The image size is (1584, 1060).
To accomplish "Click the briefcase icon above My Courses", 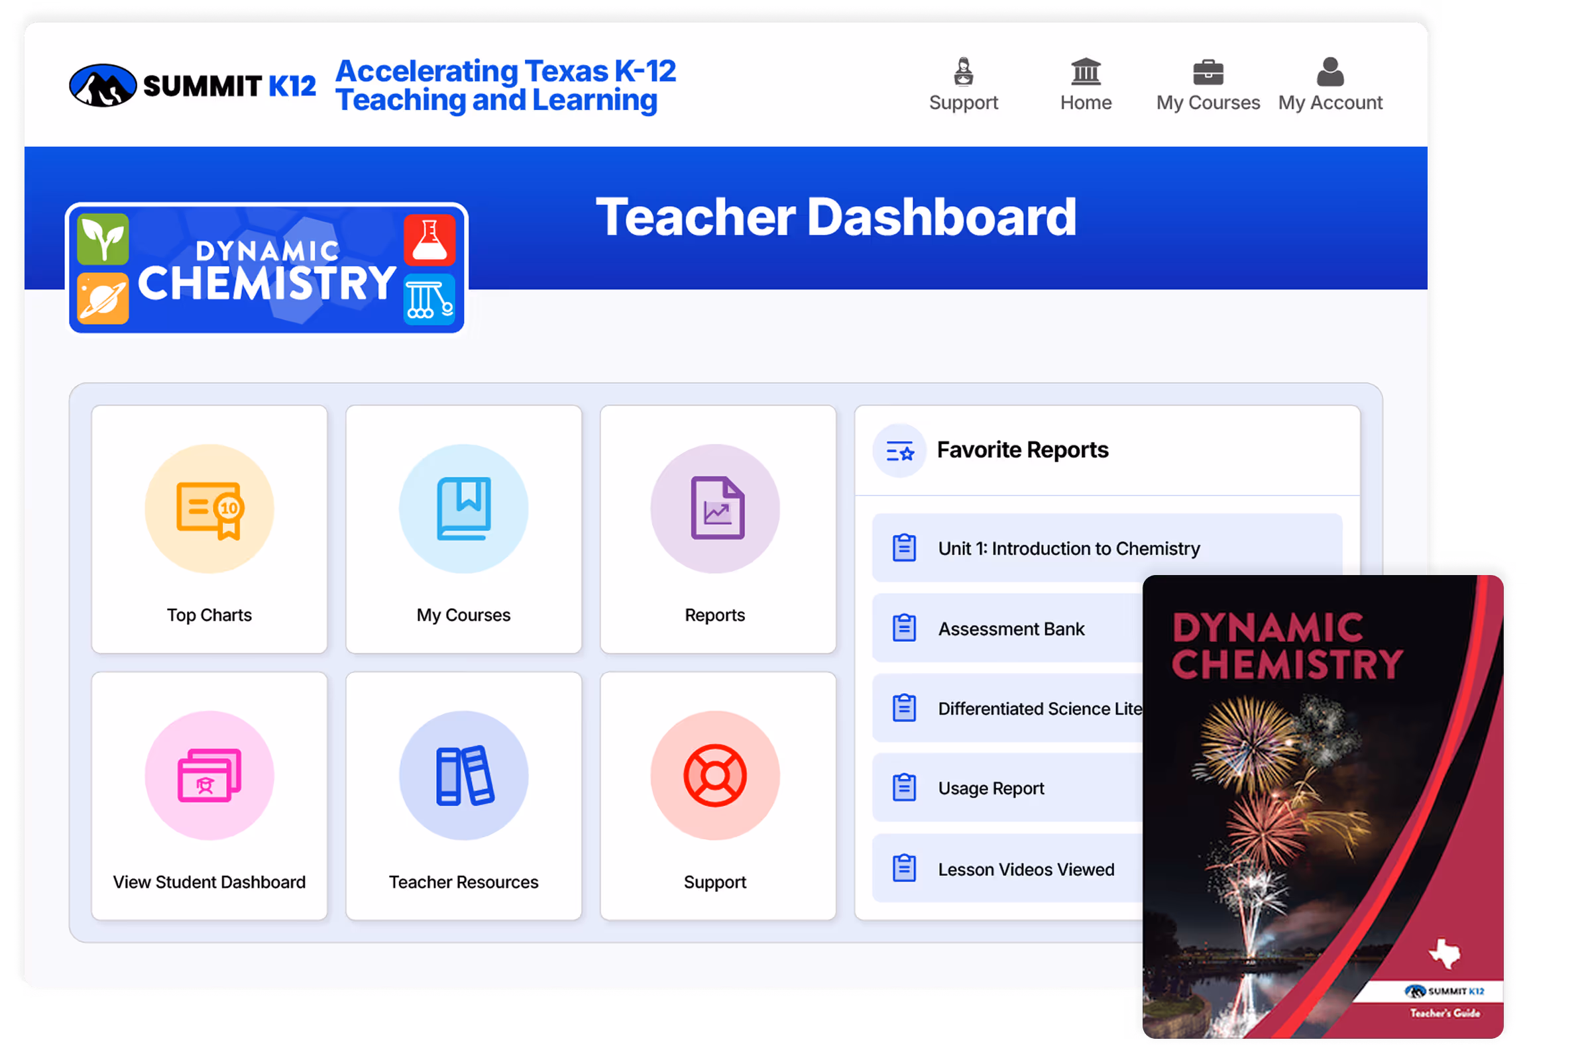I will point(1208,72).
